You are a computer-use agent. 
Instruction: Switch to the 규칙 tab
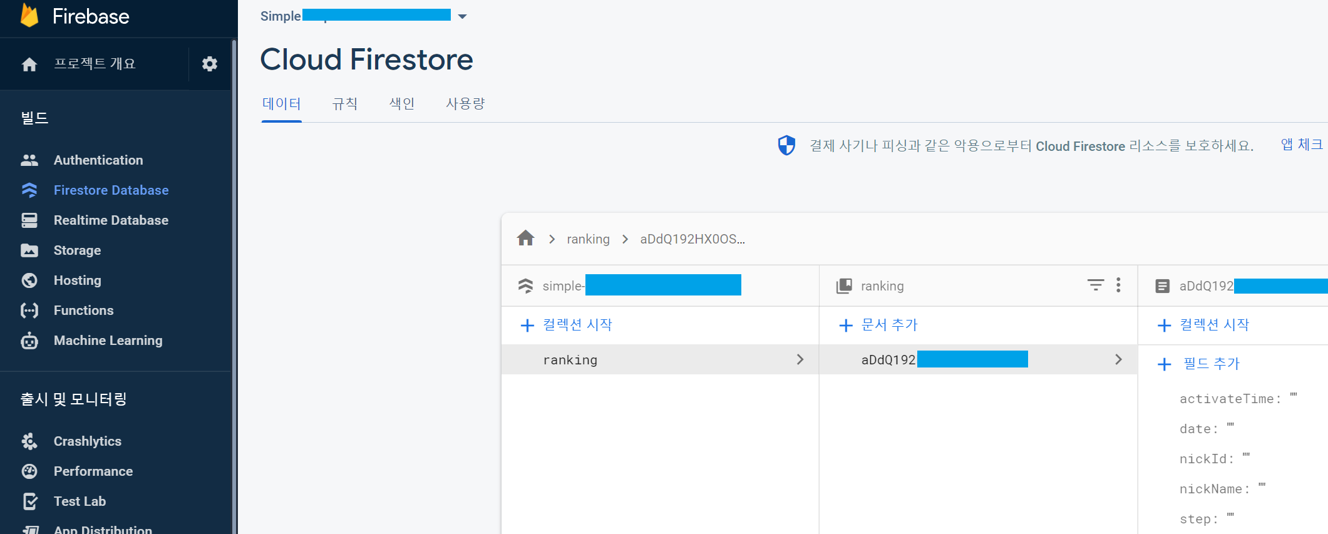click(x=344, y=104)
